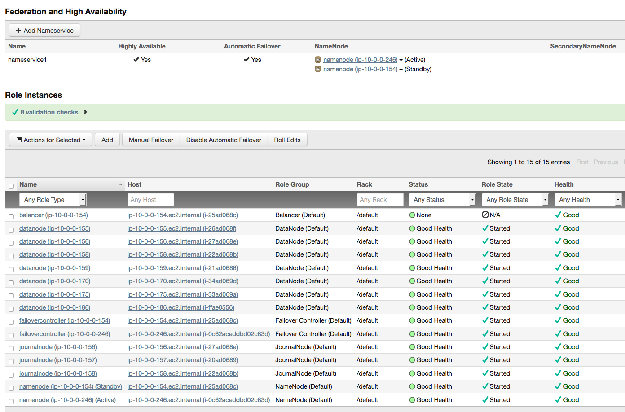Screen dimensions: 625x412
Task: Click the Name column sort arrow icon
Action: pos(120,184)
